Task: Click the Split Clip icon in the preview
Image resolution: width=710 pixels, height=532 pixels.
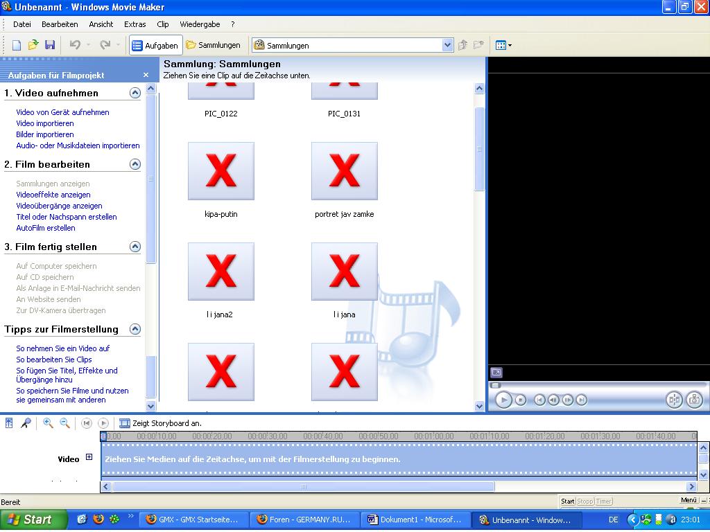Action: (673, 400)
